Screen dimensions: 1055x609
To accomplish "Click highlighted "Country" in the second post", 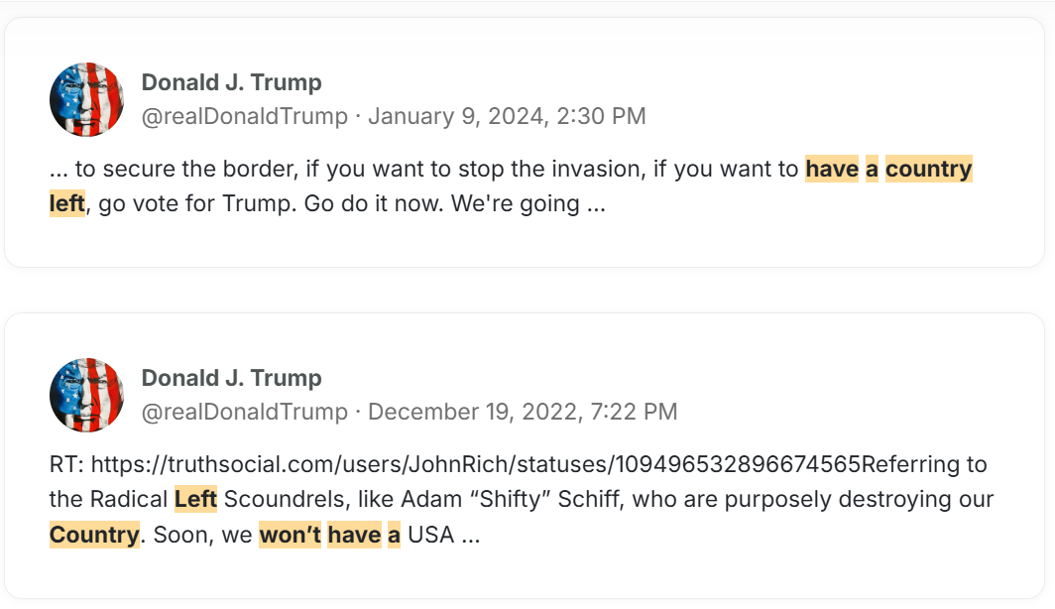I will [94, 535].
